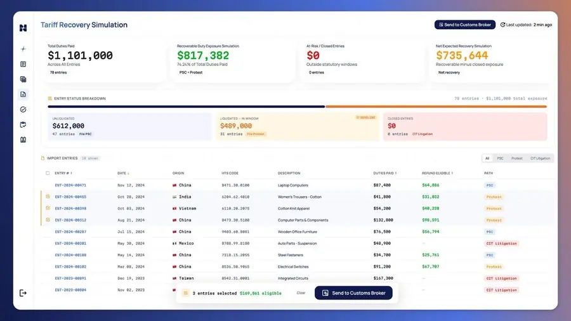Click the Import Entries file icon

(x=43, y=159)
